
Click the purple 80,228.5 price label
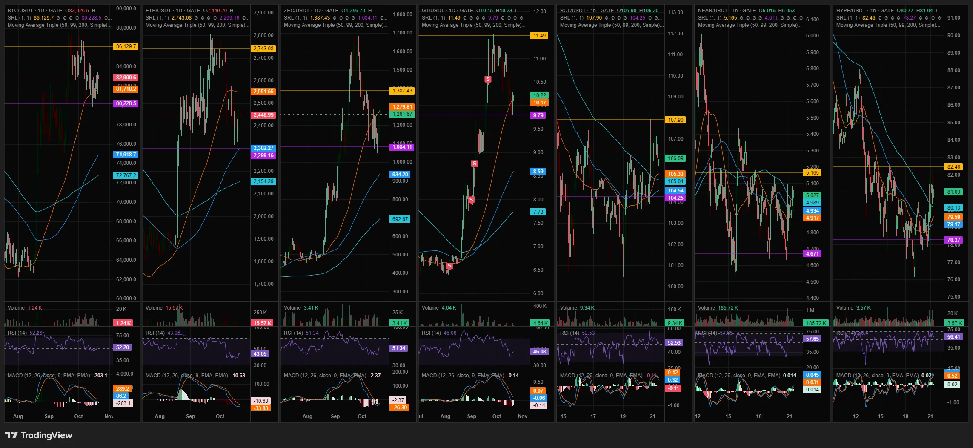coord(126,103)
